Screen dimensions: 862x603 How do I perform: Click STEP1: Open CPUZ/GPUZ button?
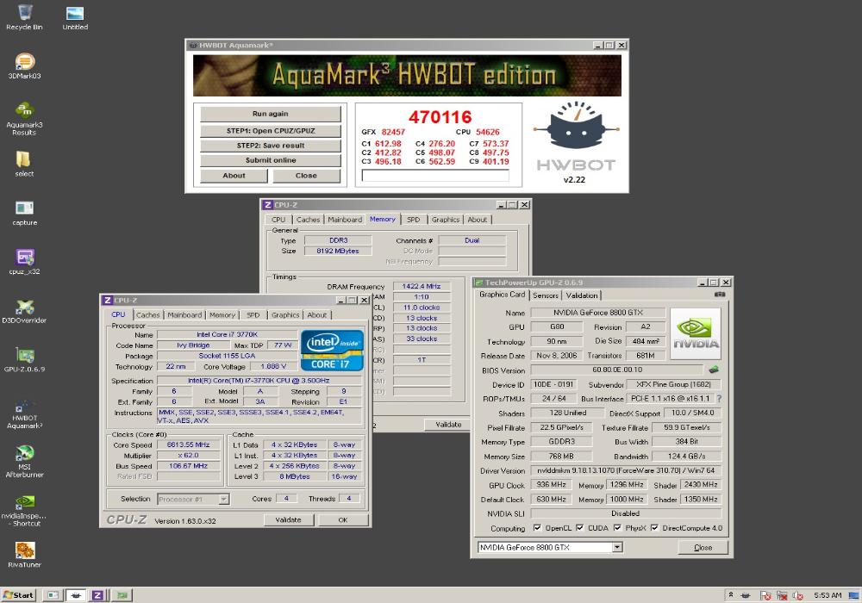pyautogui.click(x=271, y=131)
